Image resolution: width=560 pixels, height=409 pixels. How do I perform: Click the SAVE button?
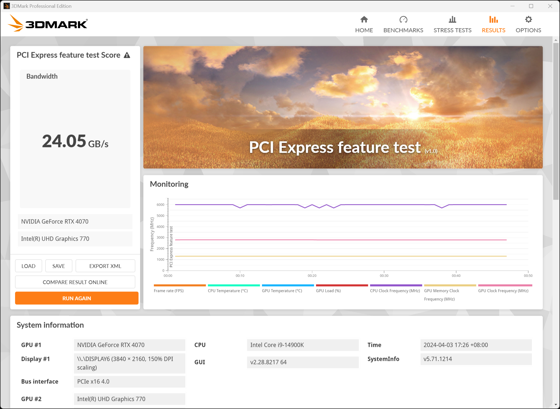[59, 266]
